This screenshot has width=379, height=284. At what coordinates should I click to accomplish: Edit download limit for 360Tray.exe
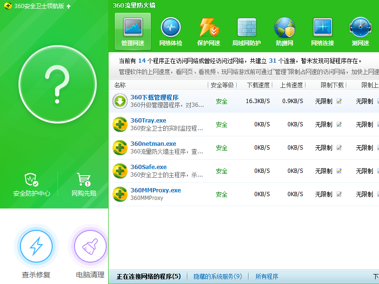pyautogui.click(x=339, y=124)
